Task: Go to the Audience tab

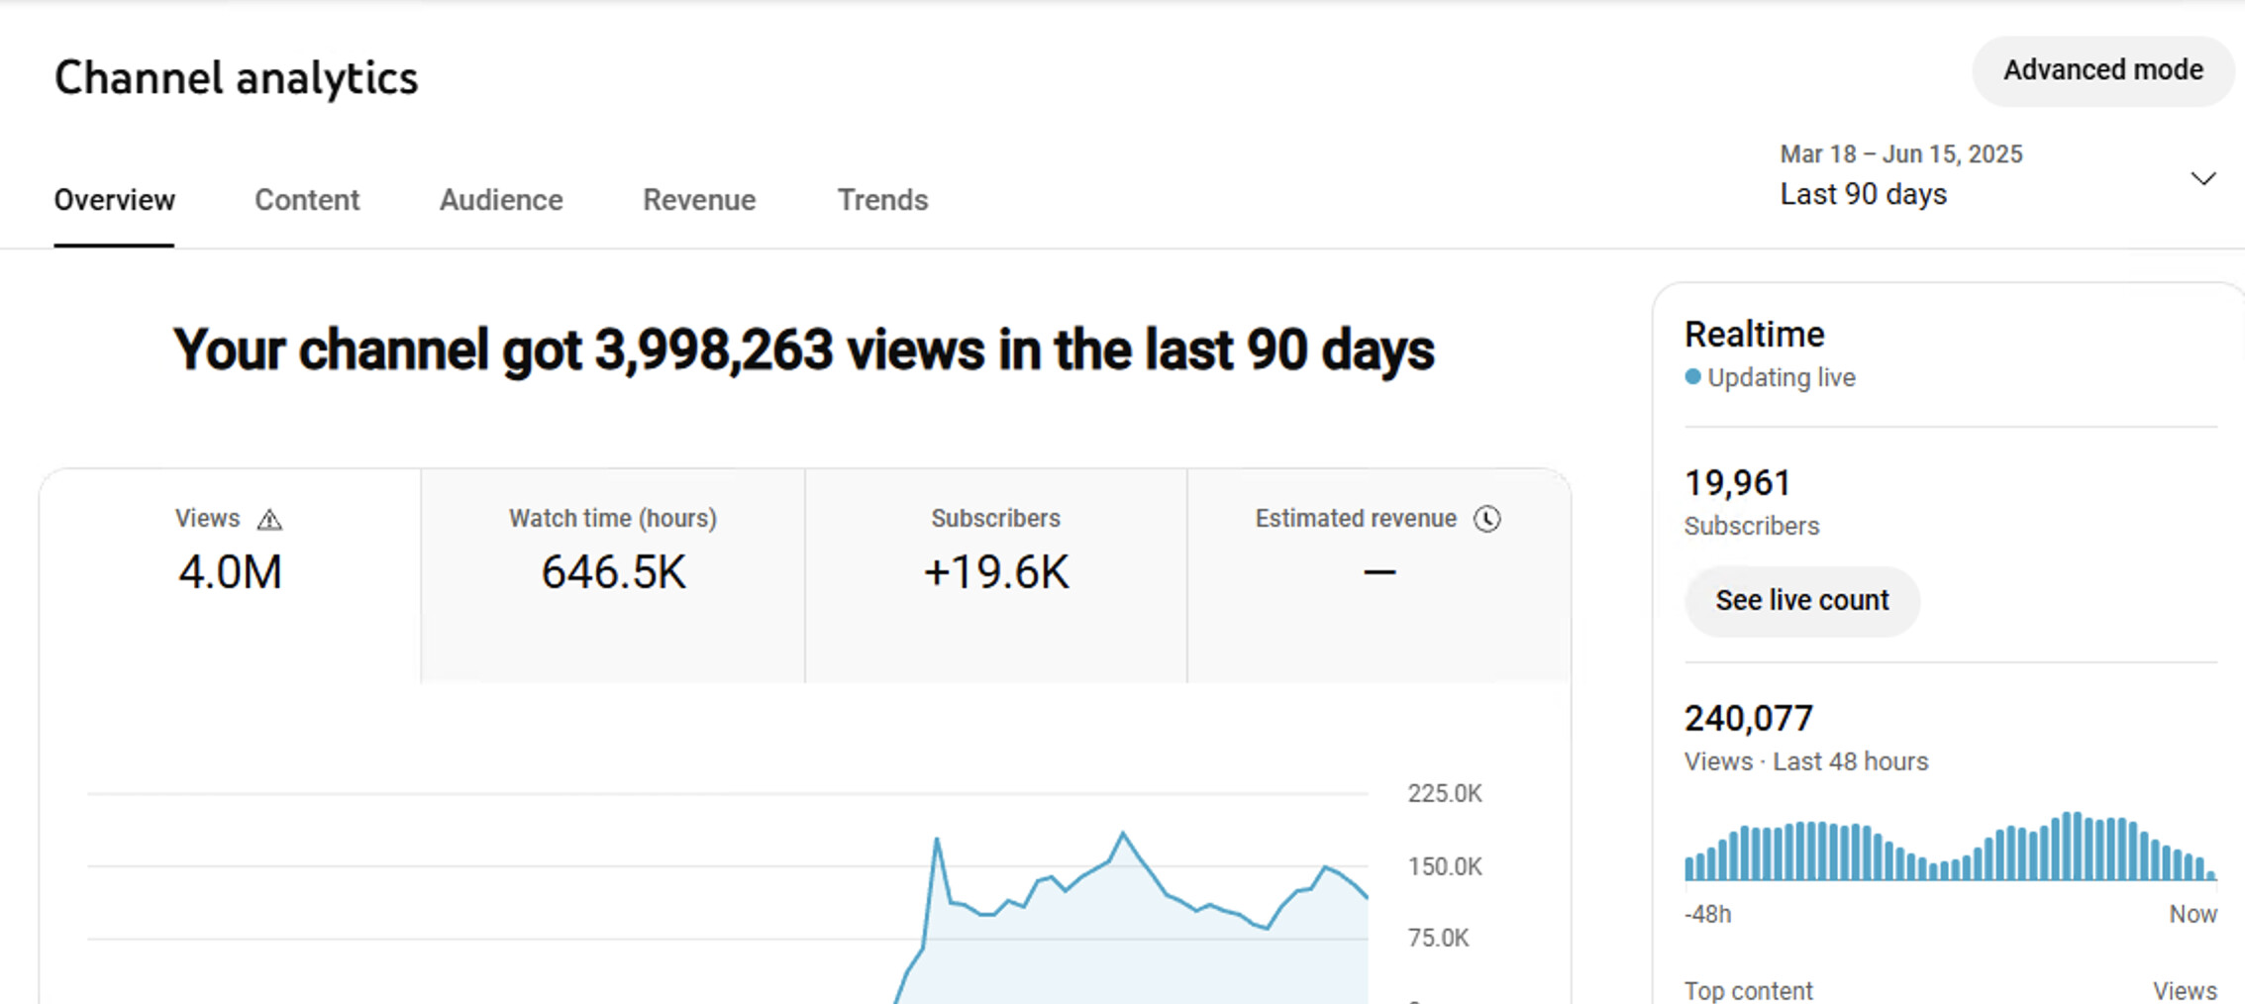Action: pyautogui.click(x=501, y=200)
